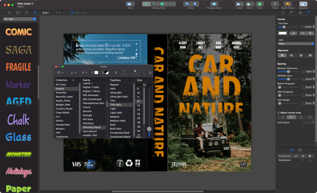Enable Object causes wrap checkbox
The height and width of the screenshot is (193, 317).
pyautogui.click(x=279, y=113)
